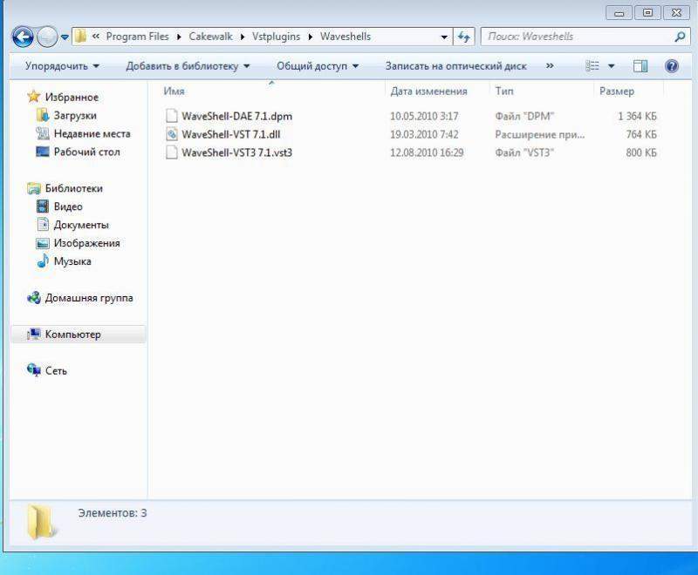Open the Общий доступ menu
Screen dimensions: 698x575
(x=318, y=66)
